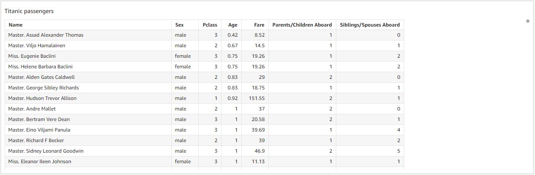
Task: Click the Age column header
Action: tap(232, 25)
